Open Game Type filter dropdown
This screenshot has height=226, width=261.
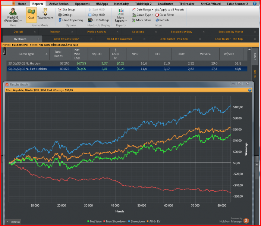coord(143,15)
